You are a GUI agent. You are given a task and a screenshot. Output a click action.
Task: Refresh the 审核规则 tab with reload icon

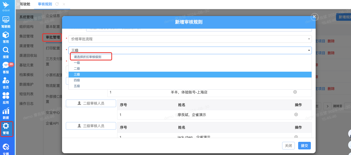pos(57,4)
